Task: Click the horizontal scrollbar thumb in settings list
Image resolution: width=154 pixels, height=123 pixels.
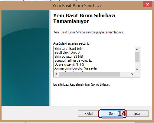Action: click(x=89, y=74)
